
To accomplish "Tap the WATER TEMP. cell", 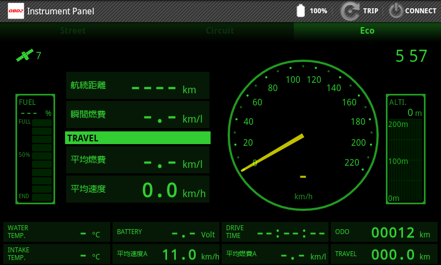I will [x=57, y=232].
